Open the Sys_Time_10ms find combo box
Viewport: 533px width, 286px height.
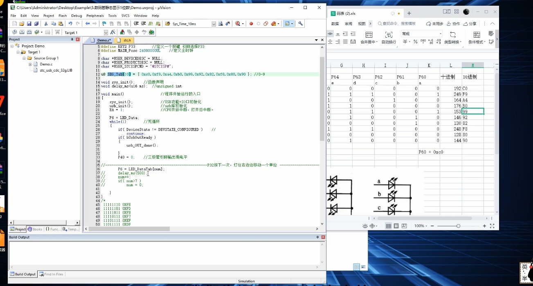pyautogui.click(x=214, y=24)
